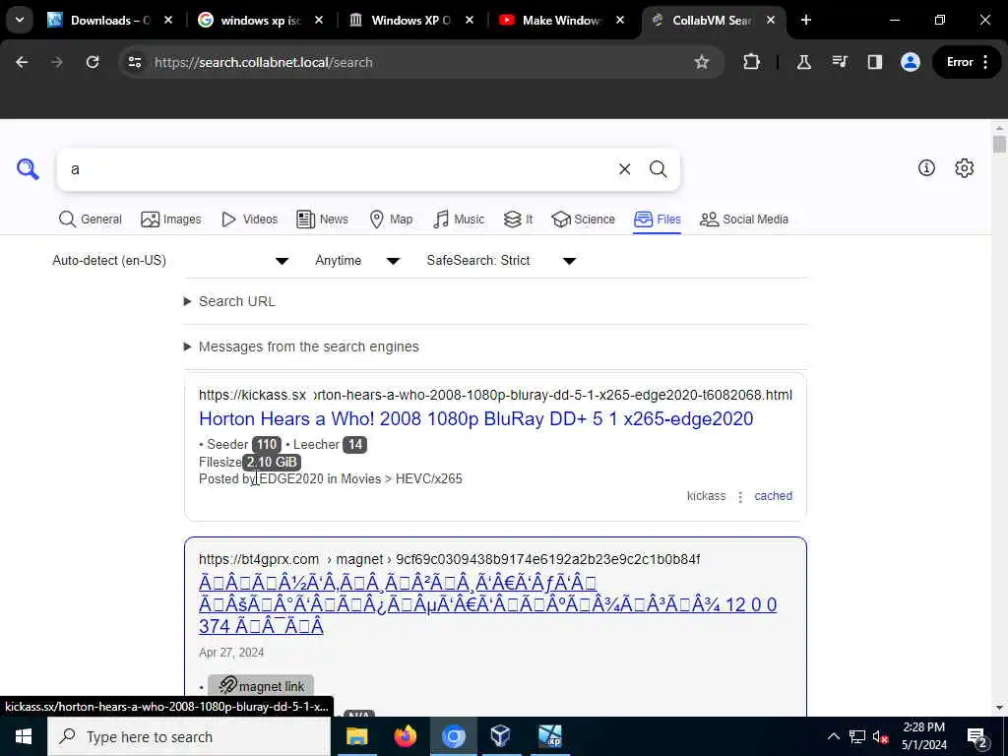Select the Music search category
The width and height of the screenshot is (1008, 756).
[459, 220]
